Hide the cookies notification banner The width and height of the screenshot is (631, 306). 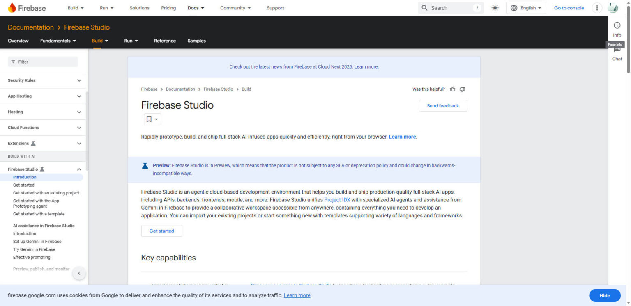604,295
